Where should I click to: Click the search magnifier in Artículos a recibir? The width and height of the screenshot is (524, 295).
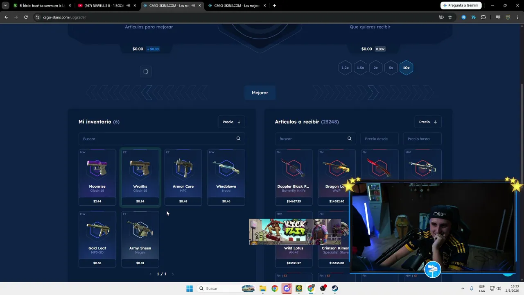tap(349, 138)
